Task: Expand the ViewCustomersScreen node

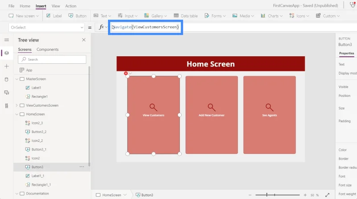Action: pos(17,105)
